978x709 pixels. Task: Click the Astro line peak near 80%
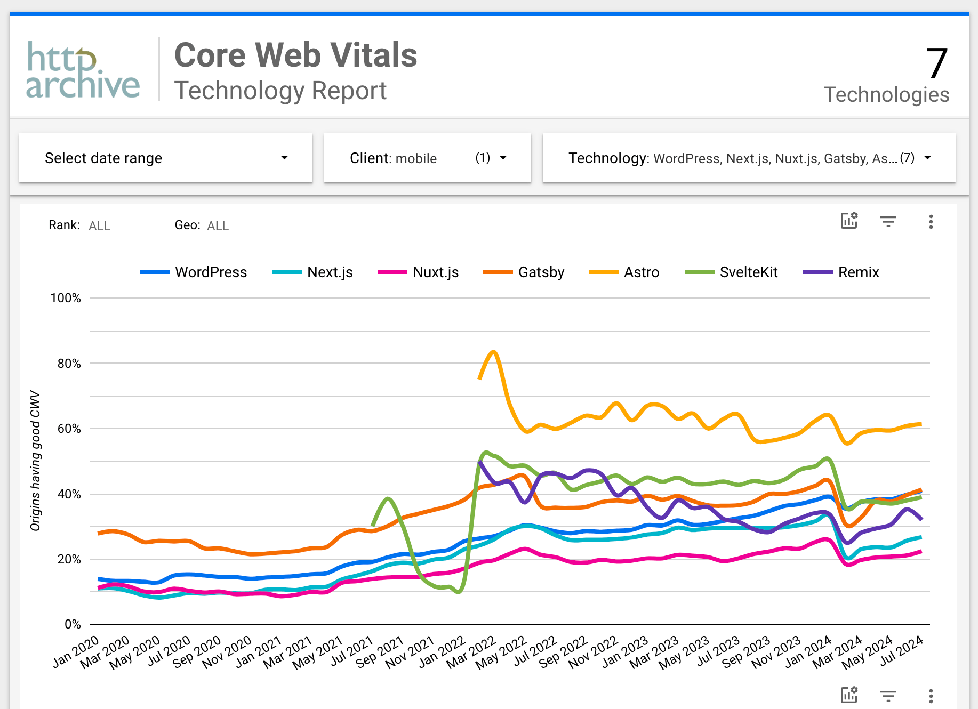(x=493, y=352)
